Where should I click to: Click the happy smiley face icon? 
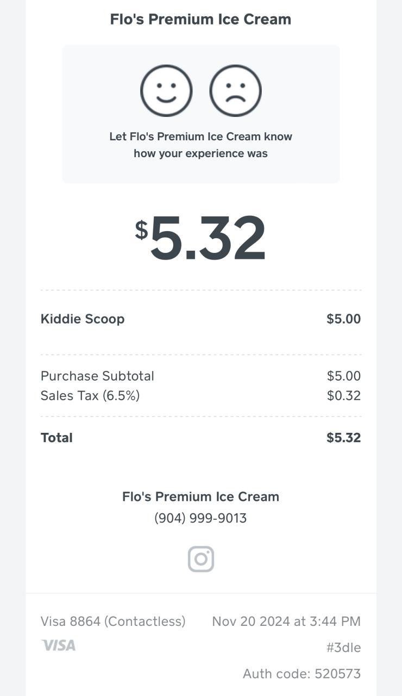pyautogui.click(x=166, y=91)
